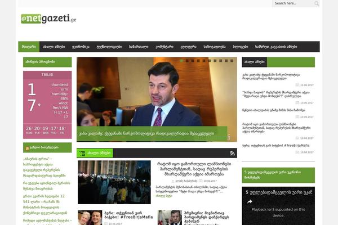Viewport: 338px width, 225px height.
Task: Open the nighttime crowd protest photo thumbnail
Action: click(114, 182)
